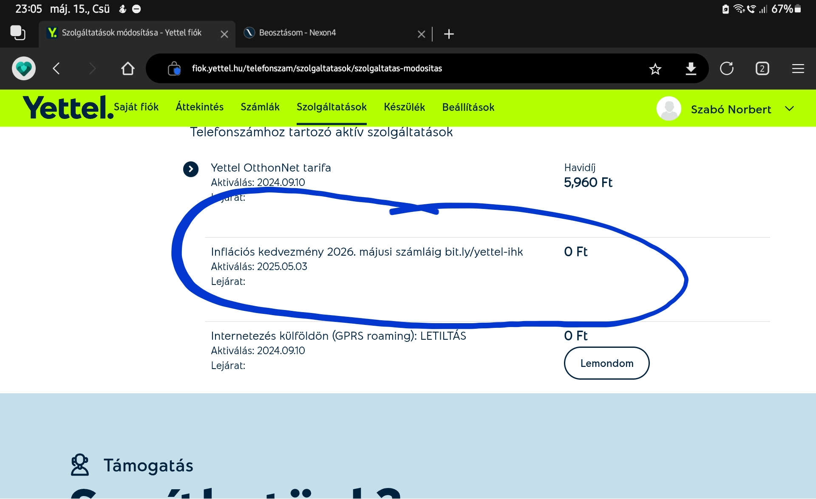Open the Készülék menu item
This screenshot has height=499, width=816.
(x=404, y=107)
